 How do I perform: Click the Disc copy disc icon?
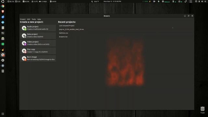[24, 51]
